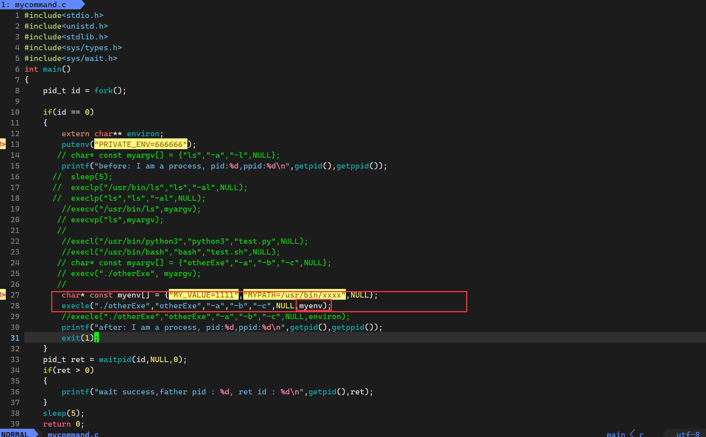Click the commented myargv ls array on line 14
Image resolution: width=706 pixels, height=437 pixels.
pyautogui.click(x=168, y=155)
